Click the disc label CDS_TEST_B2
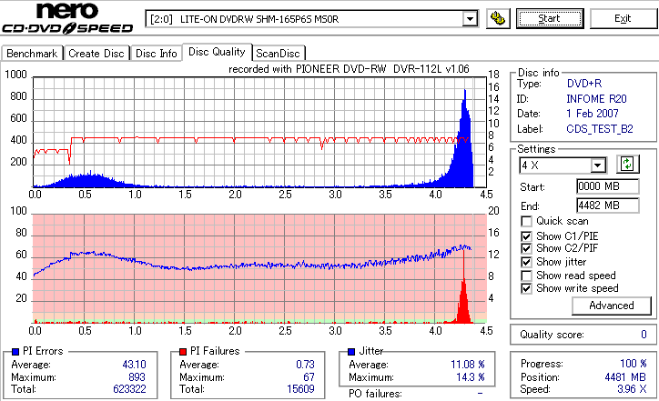Screen dimensions: 659x401 point(600,129)
